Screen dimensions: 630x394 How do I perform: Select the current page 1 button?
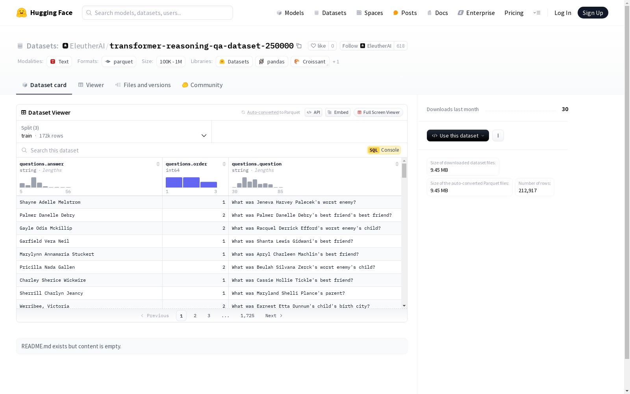click(181, 316)
